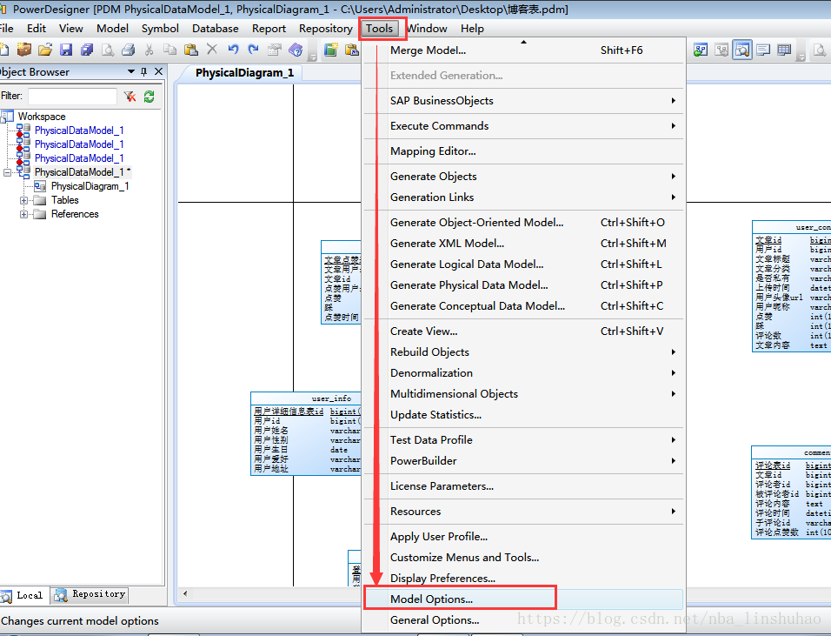Expand the Execute Commands submenu

(x=523, y=125)
